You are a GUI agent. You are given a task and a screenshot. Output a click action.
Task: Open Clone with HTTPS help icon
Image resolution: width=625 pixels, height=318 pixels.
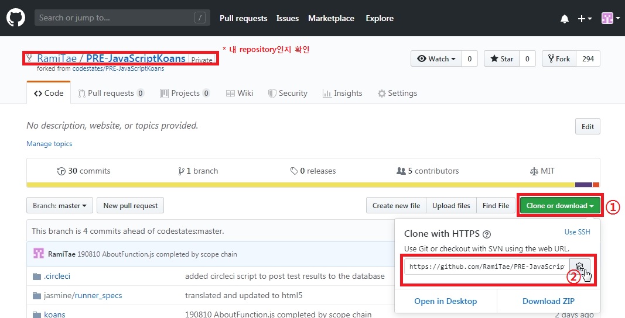click(486, 234)
